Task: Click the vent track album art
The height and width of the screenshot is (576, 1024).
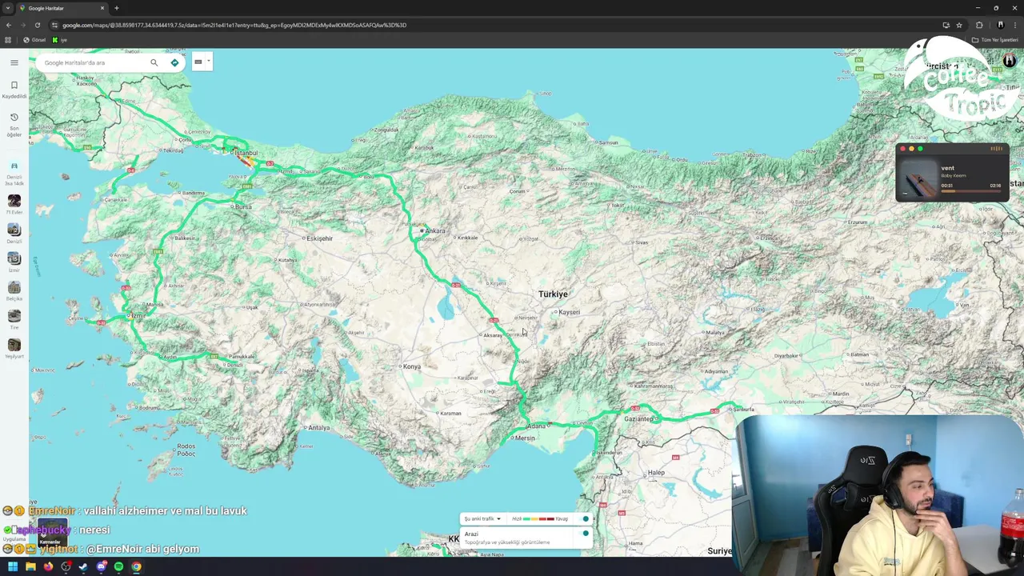Action: (x=918, y=178)
